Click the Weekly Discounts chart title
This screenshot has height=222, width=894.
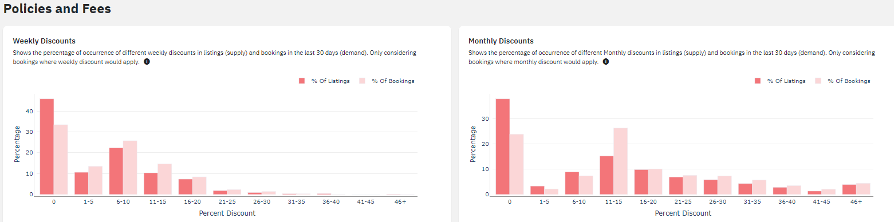pos(44,41)
